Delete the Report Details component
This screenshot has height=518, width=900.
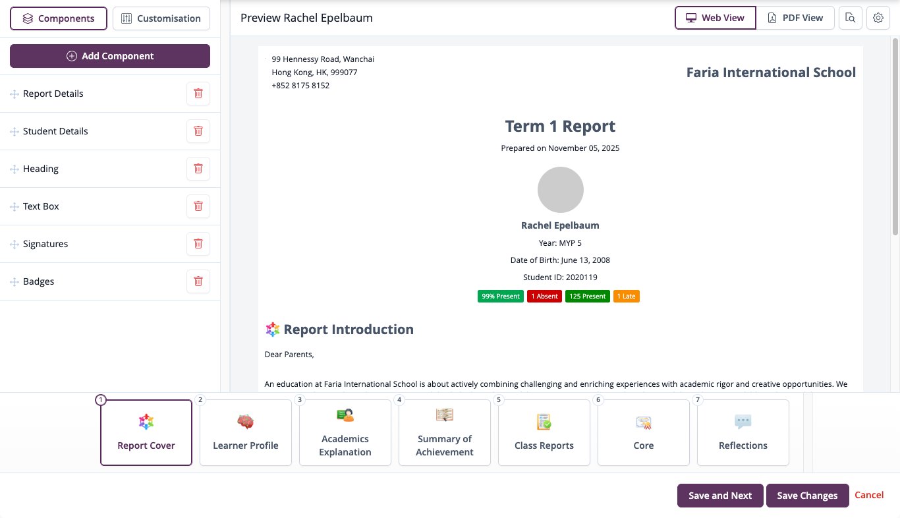198,94
